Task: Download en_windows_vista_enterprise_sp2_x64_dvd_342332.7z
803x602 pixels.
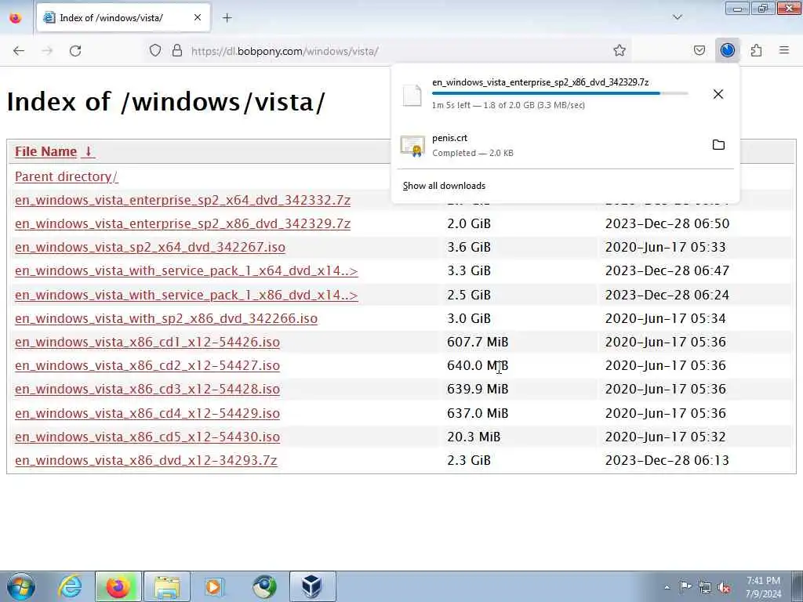Action: coord(182,200)
